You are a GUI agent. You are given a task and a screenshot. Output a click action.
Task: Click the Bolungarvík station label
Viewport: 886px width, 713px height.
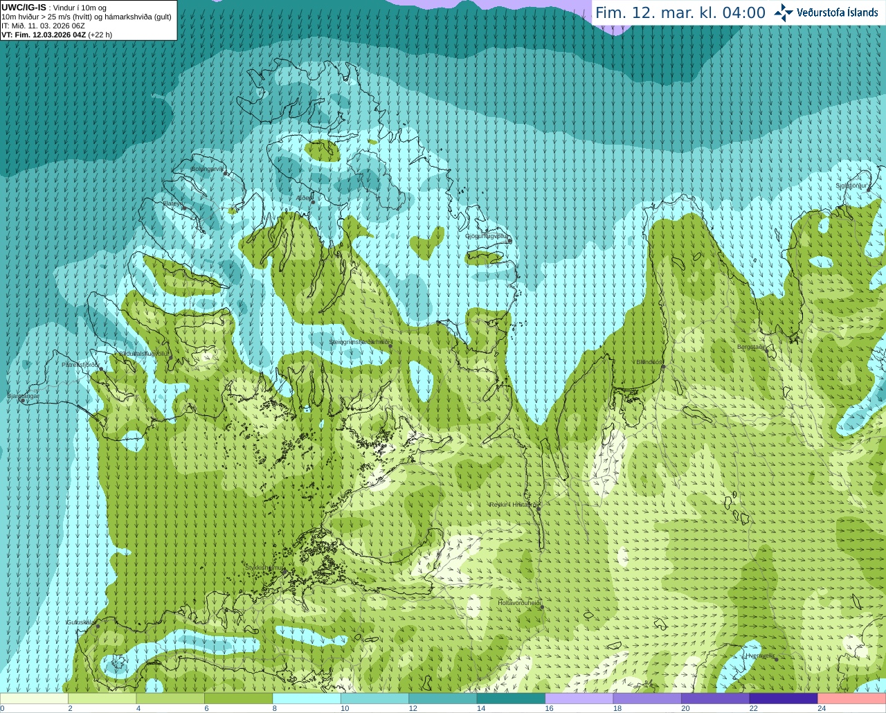[208, 168]
